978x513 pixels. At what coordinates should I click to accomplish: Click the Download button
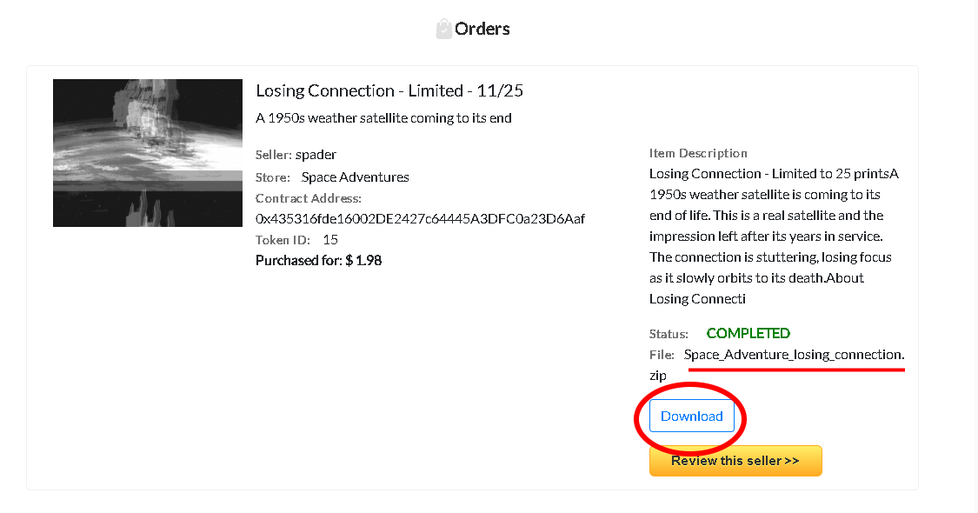coord(692,416)
